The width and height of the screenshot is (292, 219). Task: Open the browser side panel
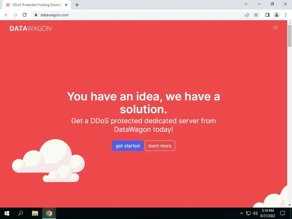[x=267, y=15]
